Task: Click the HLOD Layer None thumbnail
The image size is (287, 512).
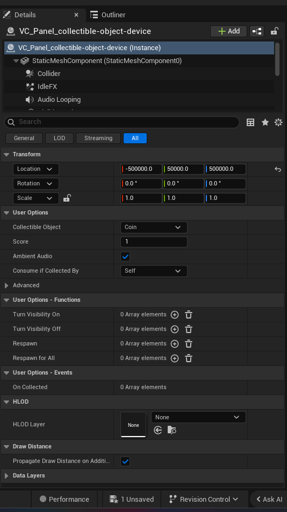Action: [x=133, y=425]
